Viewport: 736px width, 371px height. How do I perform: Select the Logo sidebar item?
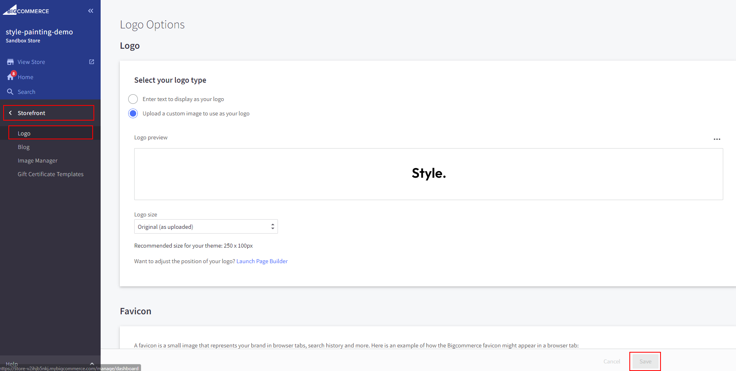pyautogui.click(x=24, y=133)
